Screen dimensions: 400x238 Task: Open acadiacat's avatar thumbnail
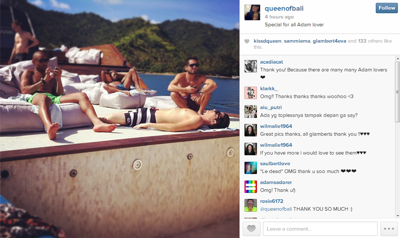251,66
